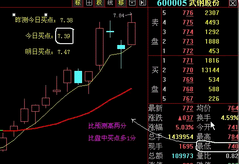The width and height of the screenshot is (239, 164).
Task: Click the 7.84 high price marker
Action: [119, 15]
